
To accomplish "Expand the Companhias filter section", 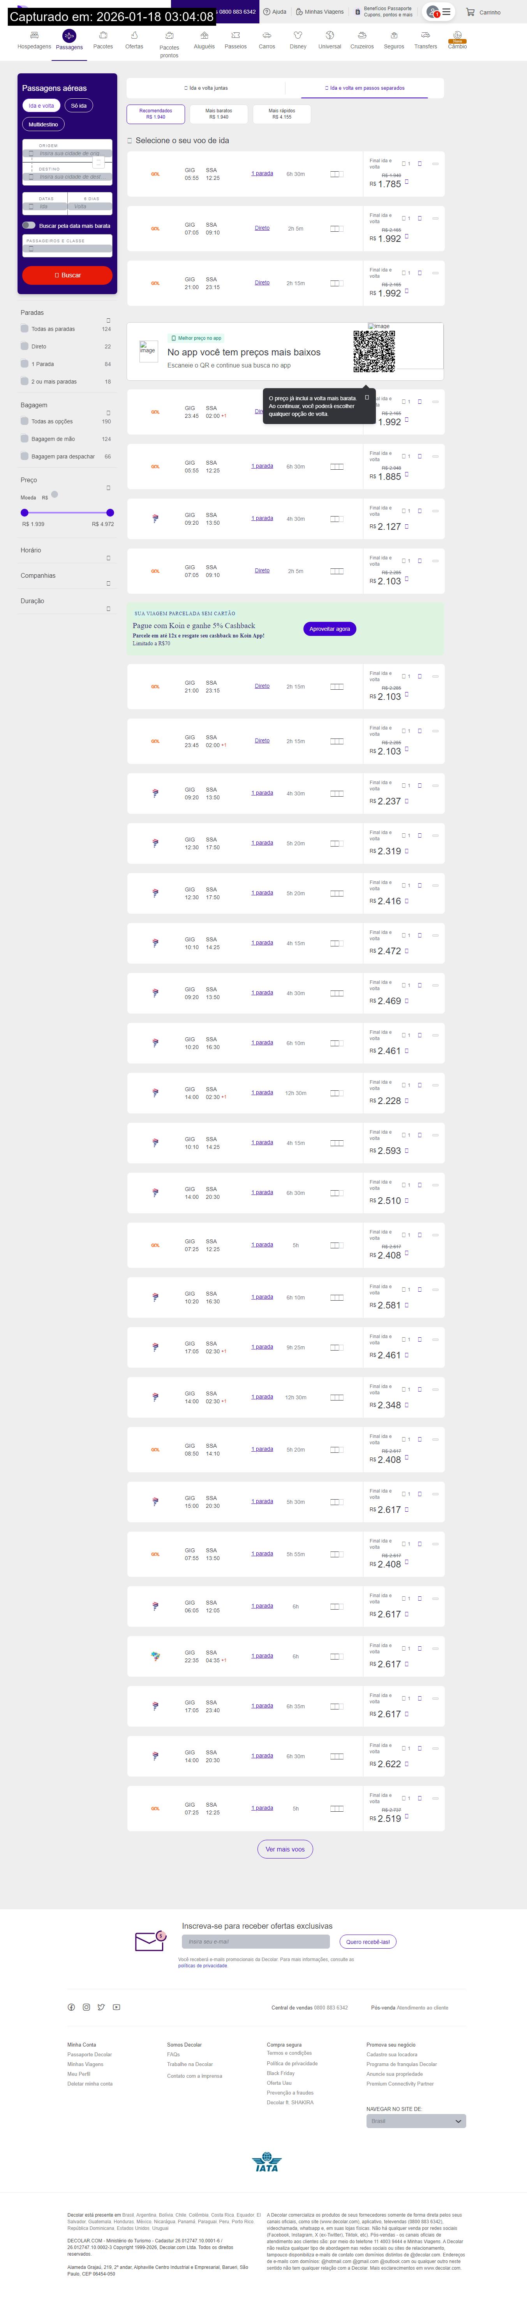I will pos(109,583).
